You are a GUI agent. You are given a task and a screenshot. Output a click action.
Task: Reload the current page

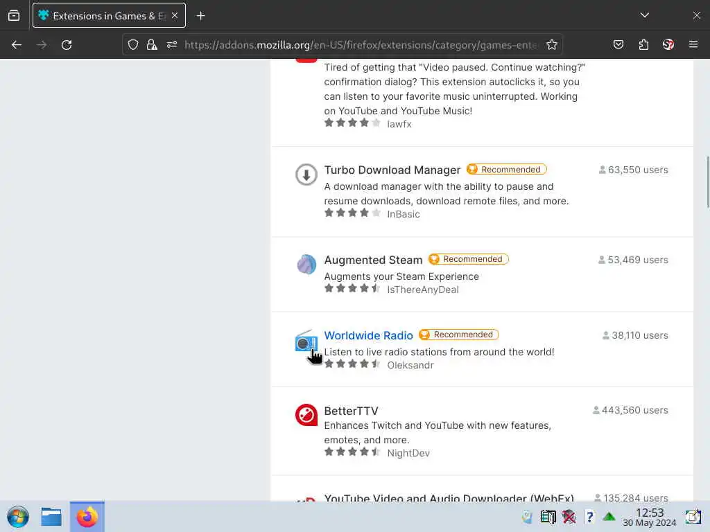67,45
